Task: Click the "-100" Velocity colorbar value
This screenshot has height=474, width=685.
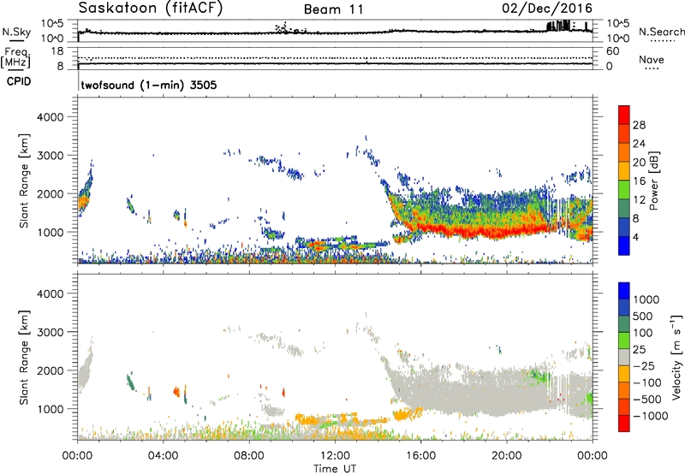Action: 647,382
